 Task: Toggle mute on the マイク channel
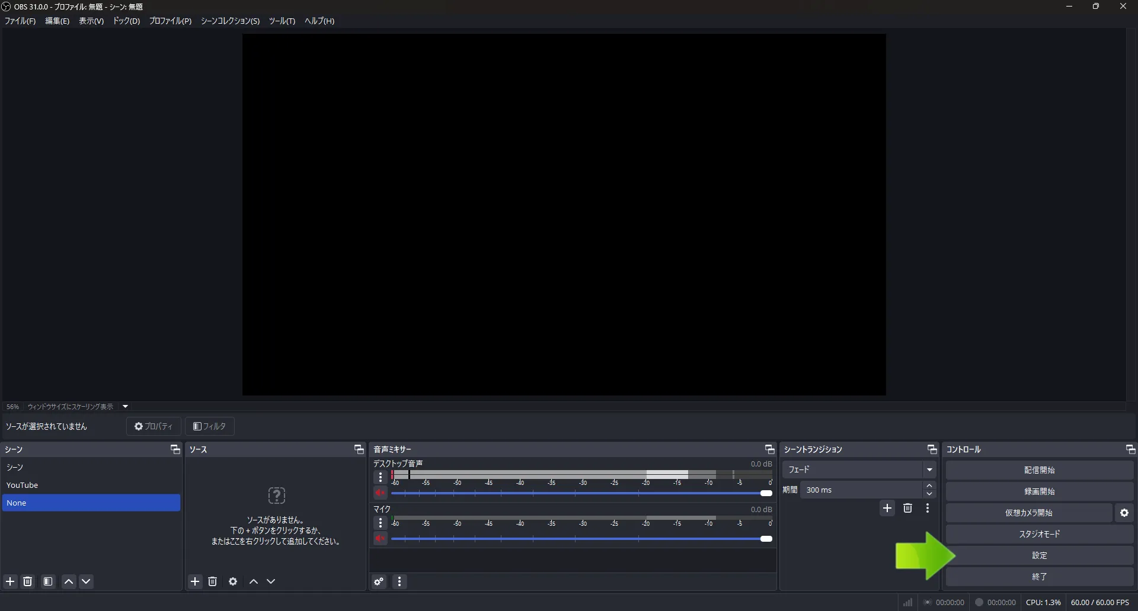pos(381,539)
